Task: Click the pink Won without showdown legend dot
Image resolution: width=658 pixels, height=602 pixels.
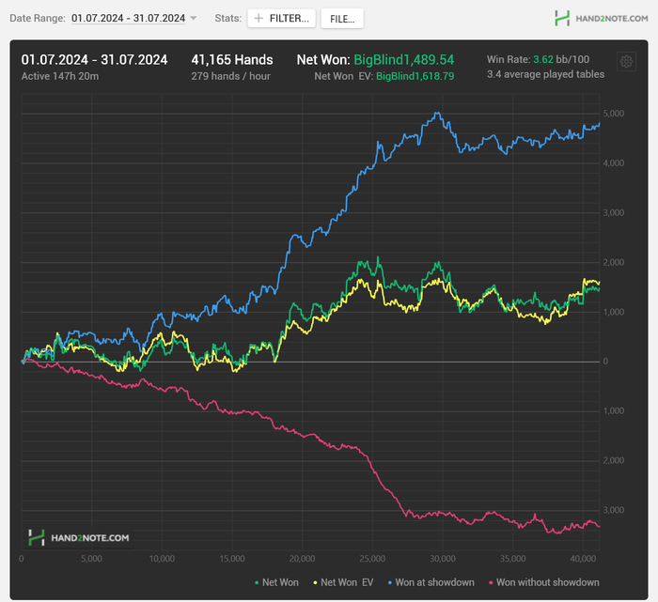Action: click(x=491, y=582)
